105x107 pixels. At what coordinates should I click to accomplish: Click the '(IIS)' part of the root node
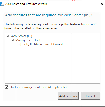coord(30,36)
